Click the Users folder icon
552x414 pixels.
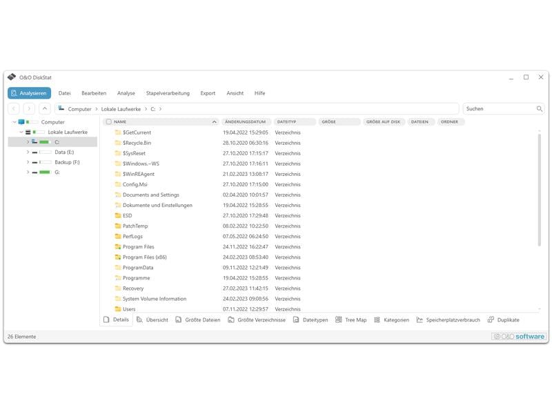click(118, 308)
